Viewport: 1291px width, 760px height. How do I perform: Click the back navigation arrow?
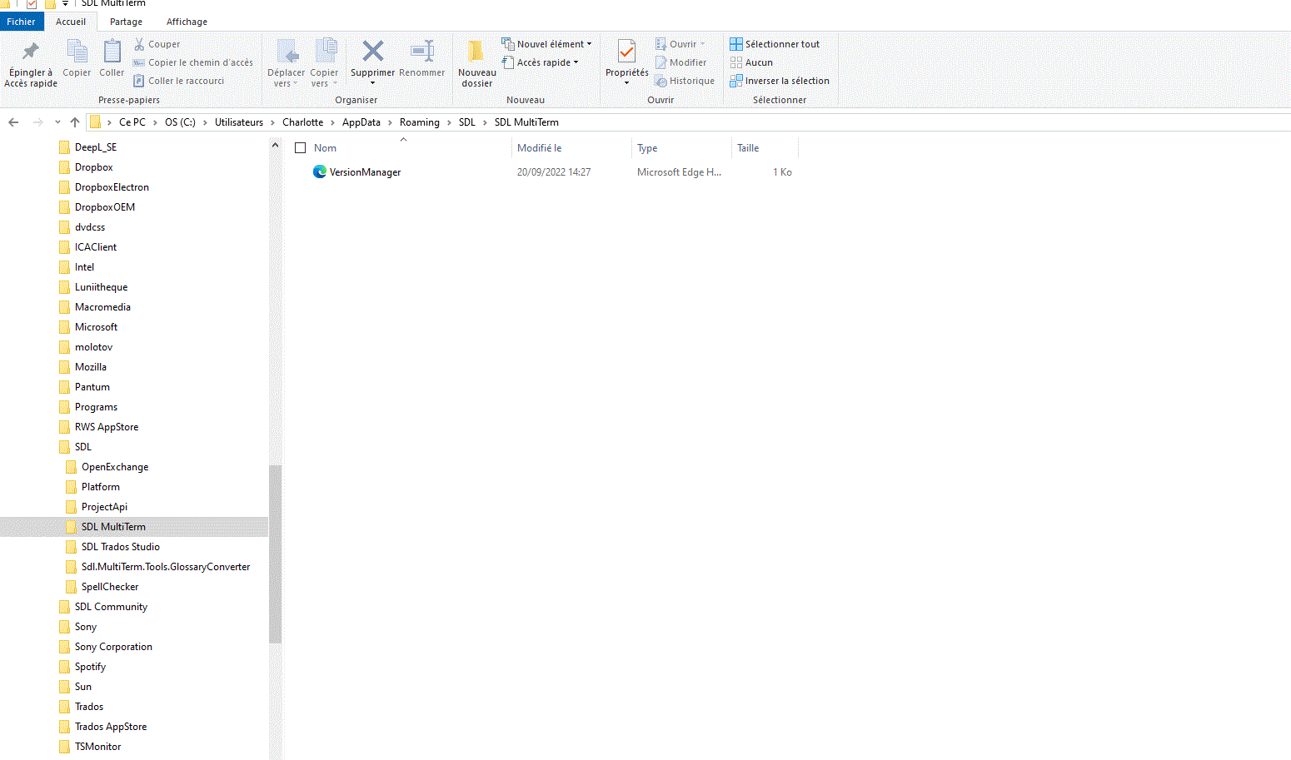point(13,122)
